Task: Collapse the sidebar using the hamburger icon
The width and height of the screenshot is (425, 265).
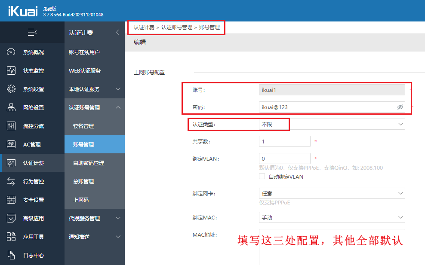Action: pos(32,33)
